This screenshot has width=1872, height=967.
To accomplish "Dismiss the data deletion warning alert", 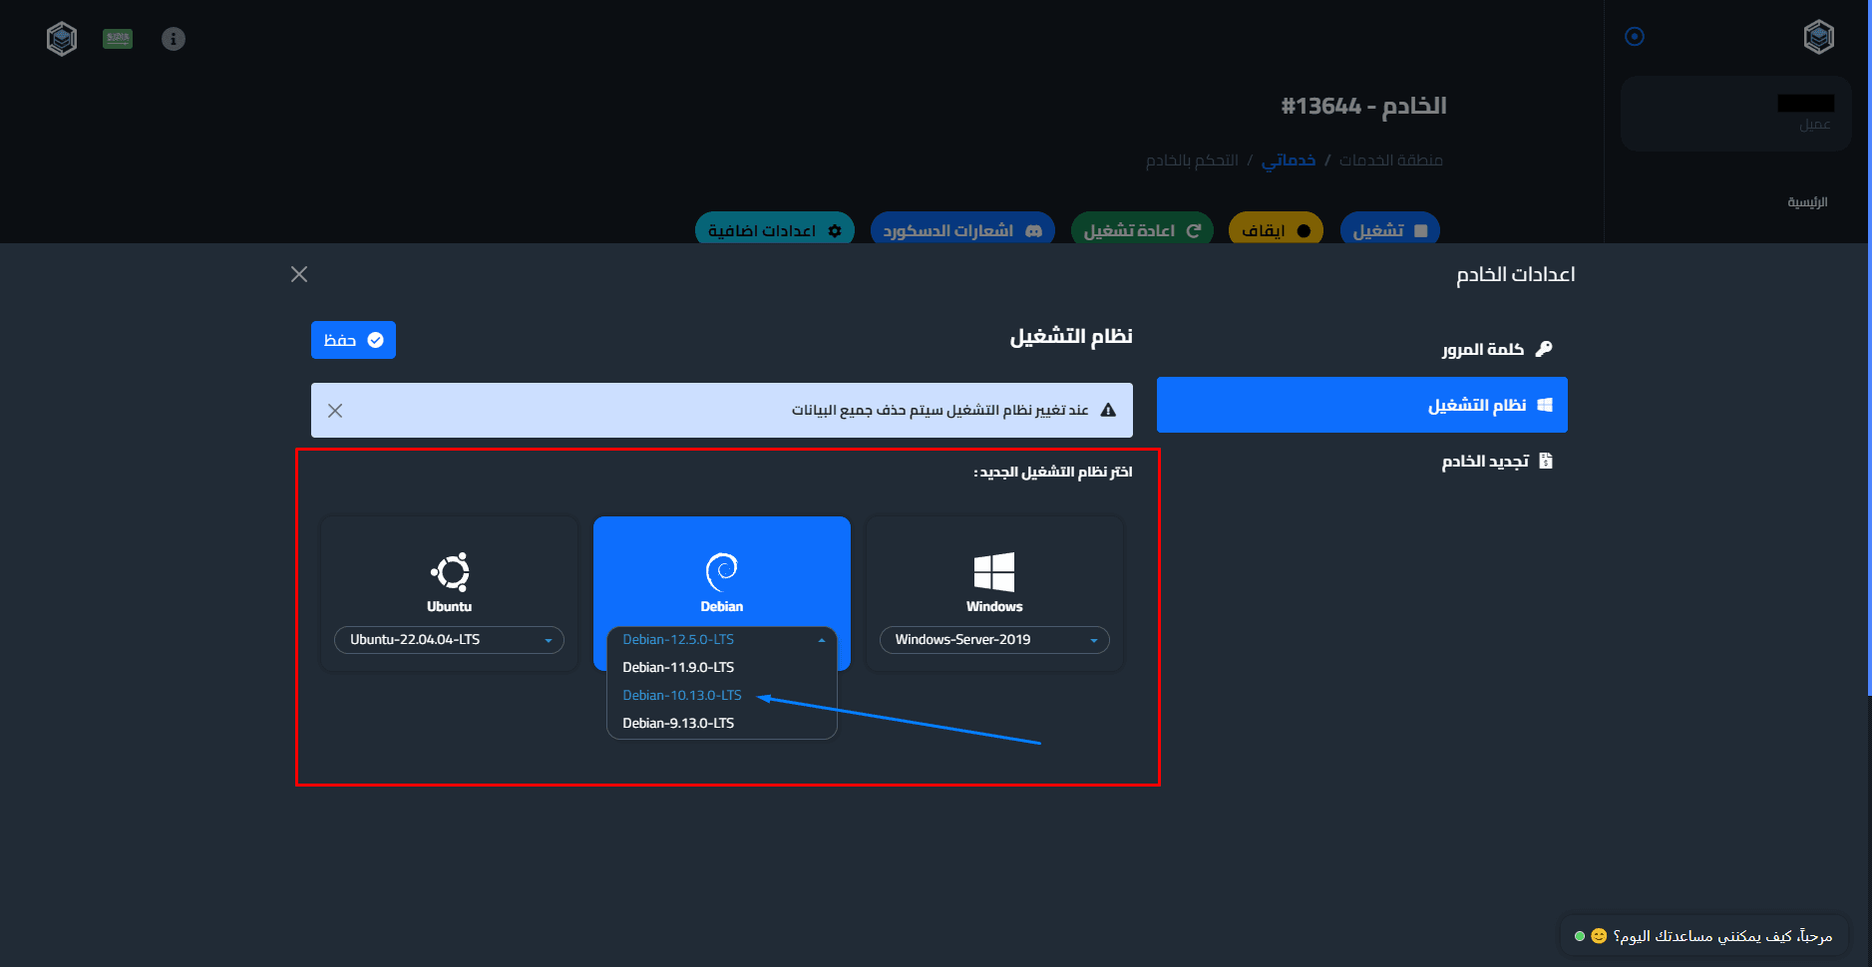I will (x=335, y=411).
